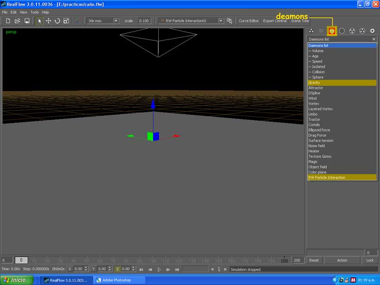Screen dimensions: 380x285
Task: Jump to the first frame of the simulation
Action: [x=141, y=269]
